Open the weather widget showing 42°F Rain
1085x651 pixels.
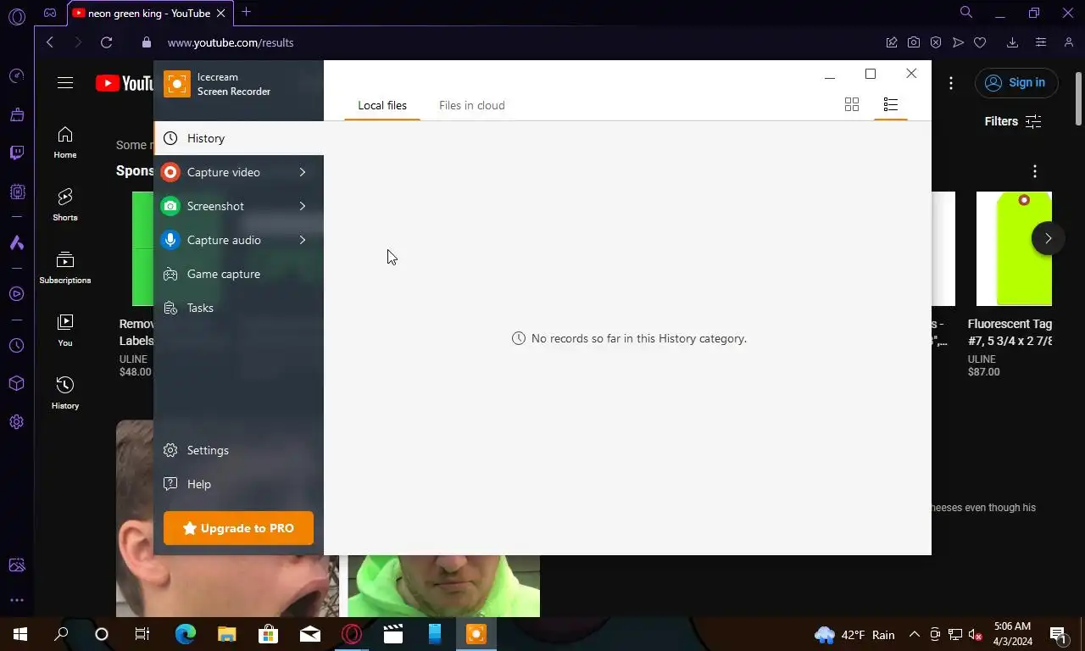coord(854,635)
